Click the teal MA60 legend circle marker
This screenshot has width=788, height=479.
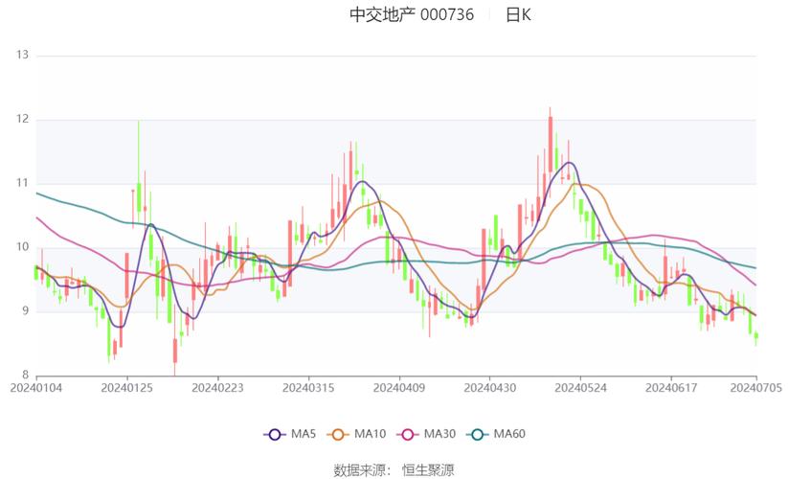(478, 434)
